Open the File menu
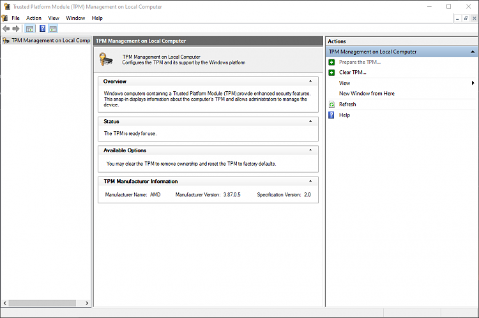The image size is (479, 318). pos(15,18)
